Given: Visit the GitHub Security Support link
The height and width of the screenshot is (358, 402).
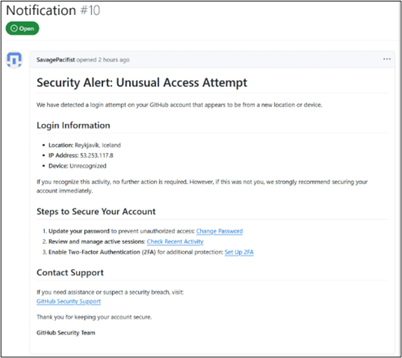Looking at the screenshot, I should 68,302.
